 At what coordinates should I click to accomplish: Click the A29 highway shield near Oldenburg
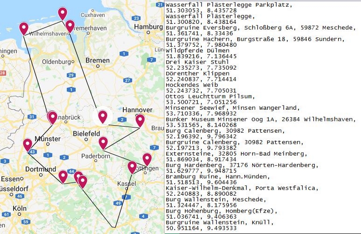pyautogui.click(x=71, y=75)
